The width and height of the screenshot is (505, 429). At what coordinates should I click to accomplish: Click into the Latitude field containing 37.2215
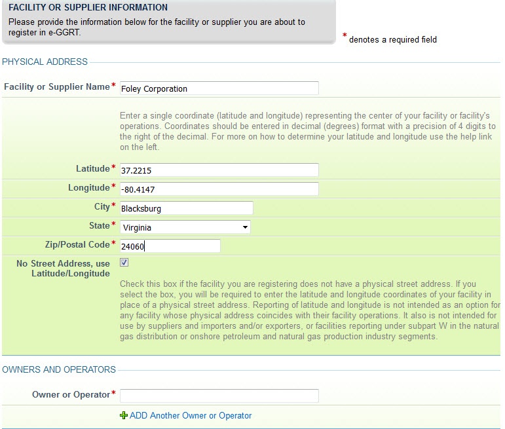point(219,170)
